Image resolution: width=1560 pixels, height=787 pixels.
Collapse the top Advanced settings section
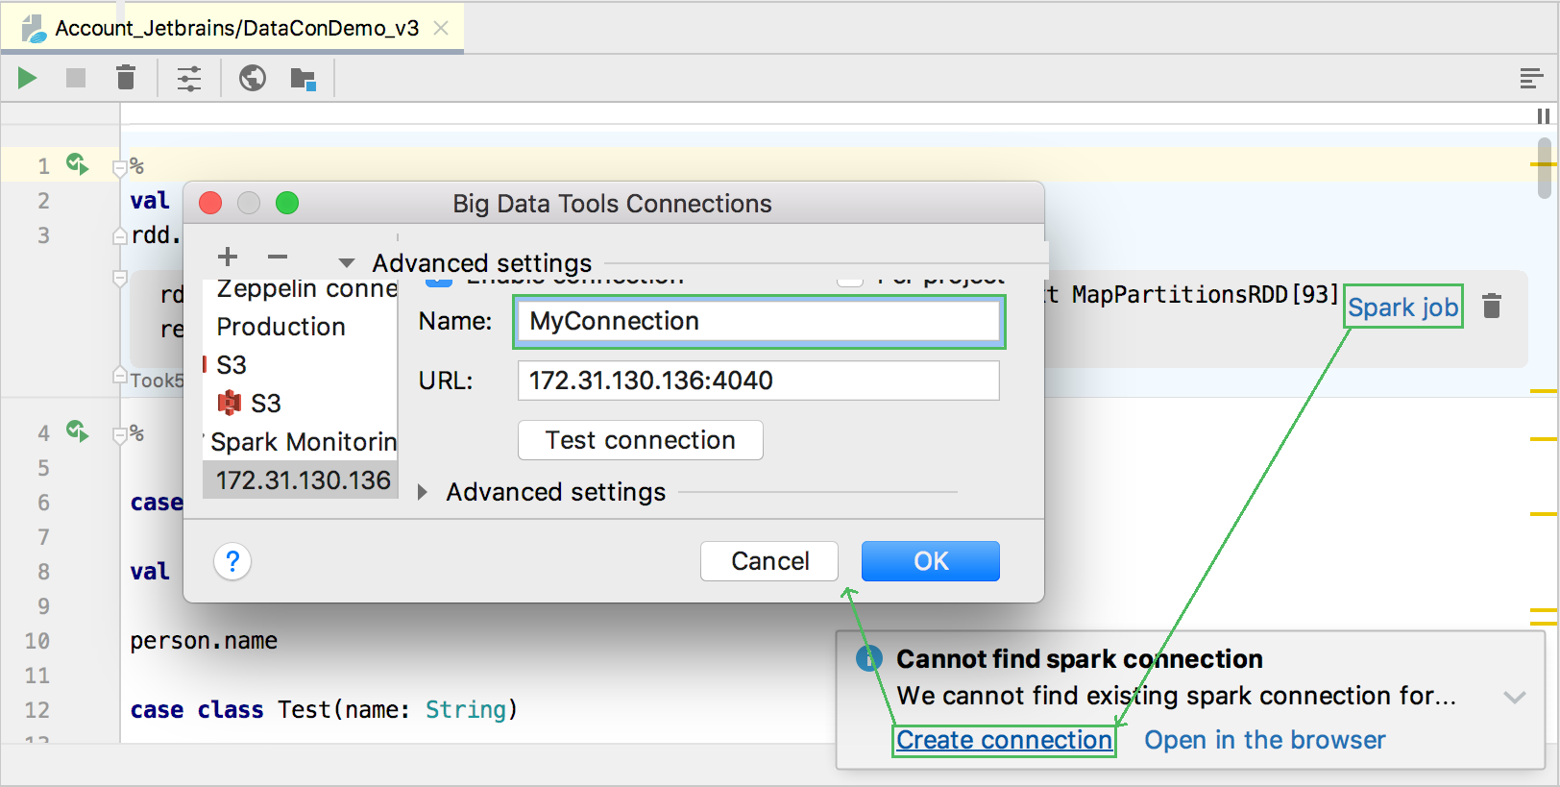point(347,263)
